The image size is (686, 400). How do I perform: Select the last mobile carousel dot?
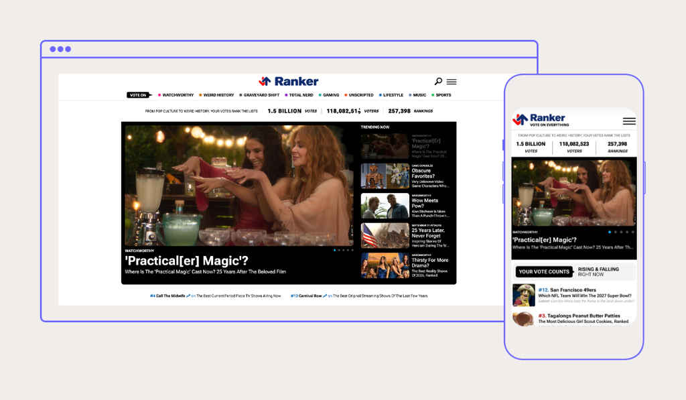click(x=632, y=232)
